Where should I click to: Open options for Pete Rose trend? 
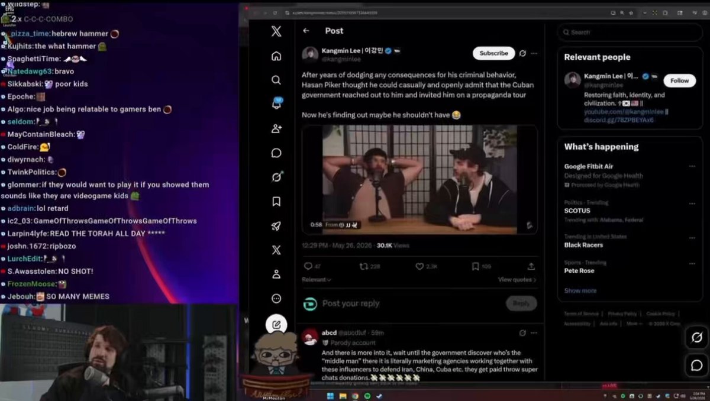coord(692,263)
